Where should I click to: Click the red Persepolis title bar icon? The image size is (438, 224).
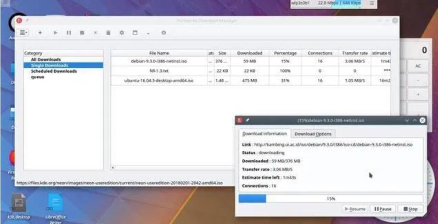19,20
